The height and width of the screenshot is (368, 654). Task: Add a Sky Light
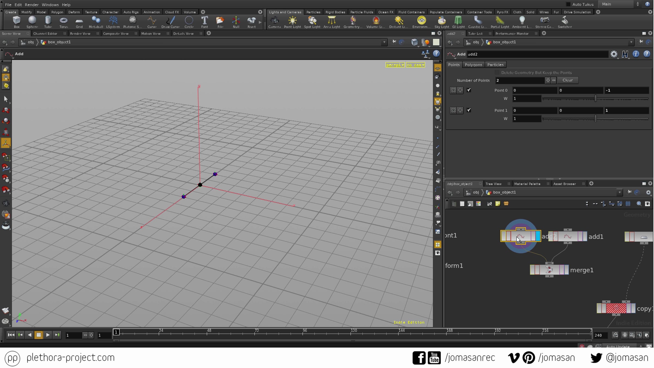click(442, 22)
